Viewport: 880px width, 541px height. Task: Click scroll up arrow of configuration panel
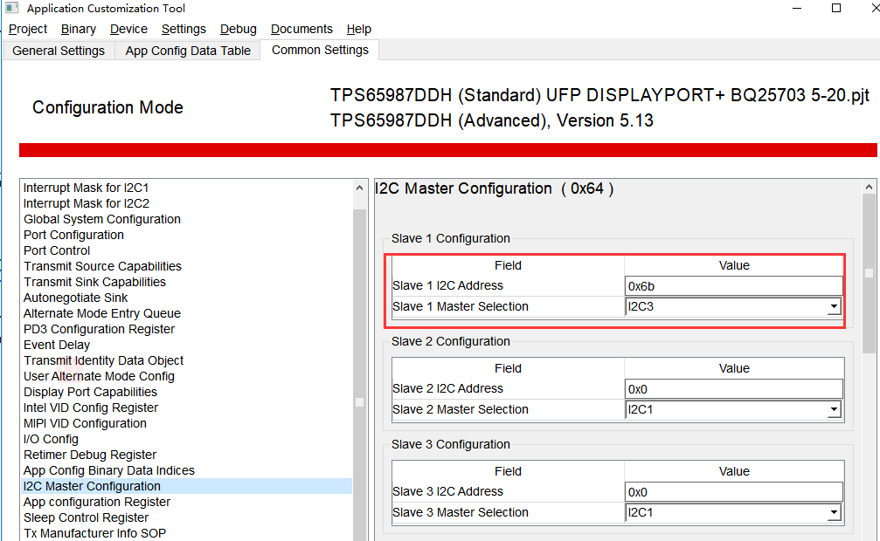click(869, 187)
